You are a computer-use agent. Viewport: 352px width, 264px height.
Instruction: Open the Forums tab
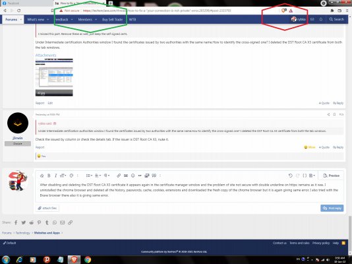tap(11, 20)
